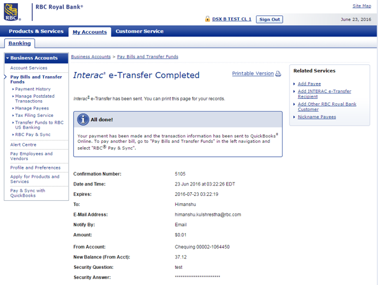
Task: Open Payment History
Action: pos(33,89)
